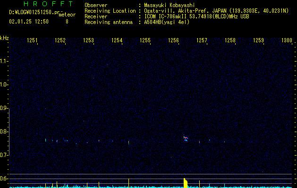Click the 0.7 kHz frequency label
Viewport: 297px width, 188px height.
pyautogui.click(x=4, y=155)
